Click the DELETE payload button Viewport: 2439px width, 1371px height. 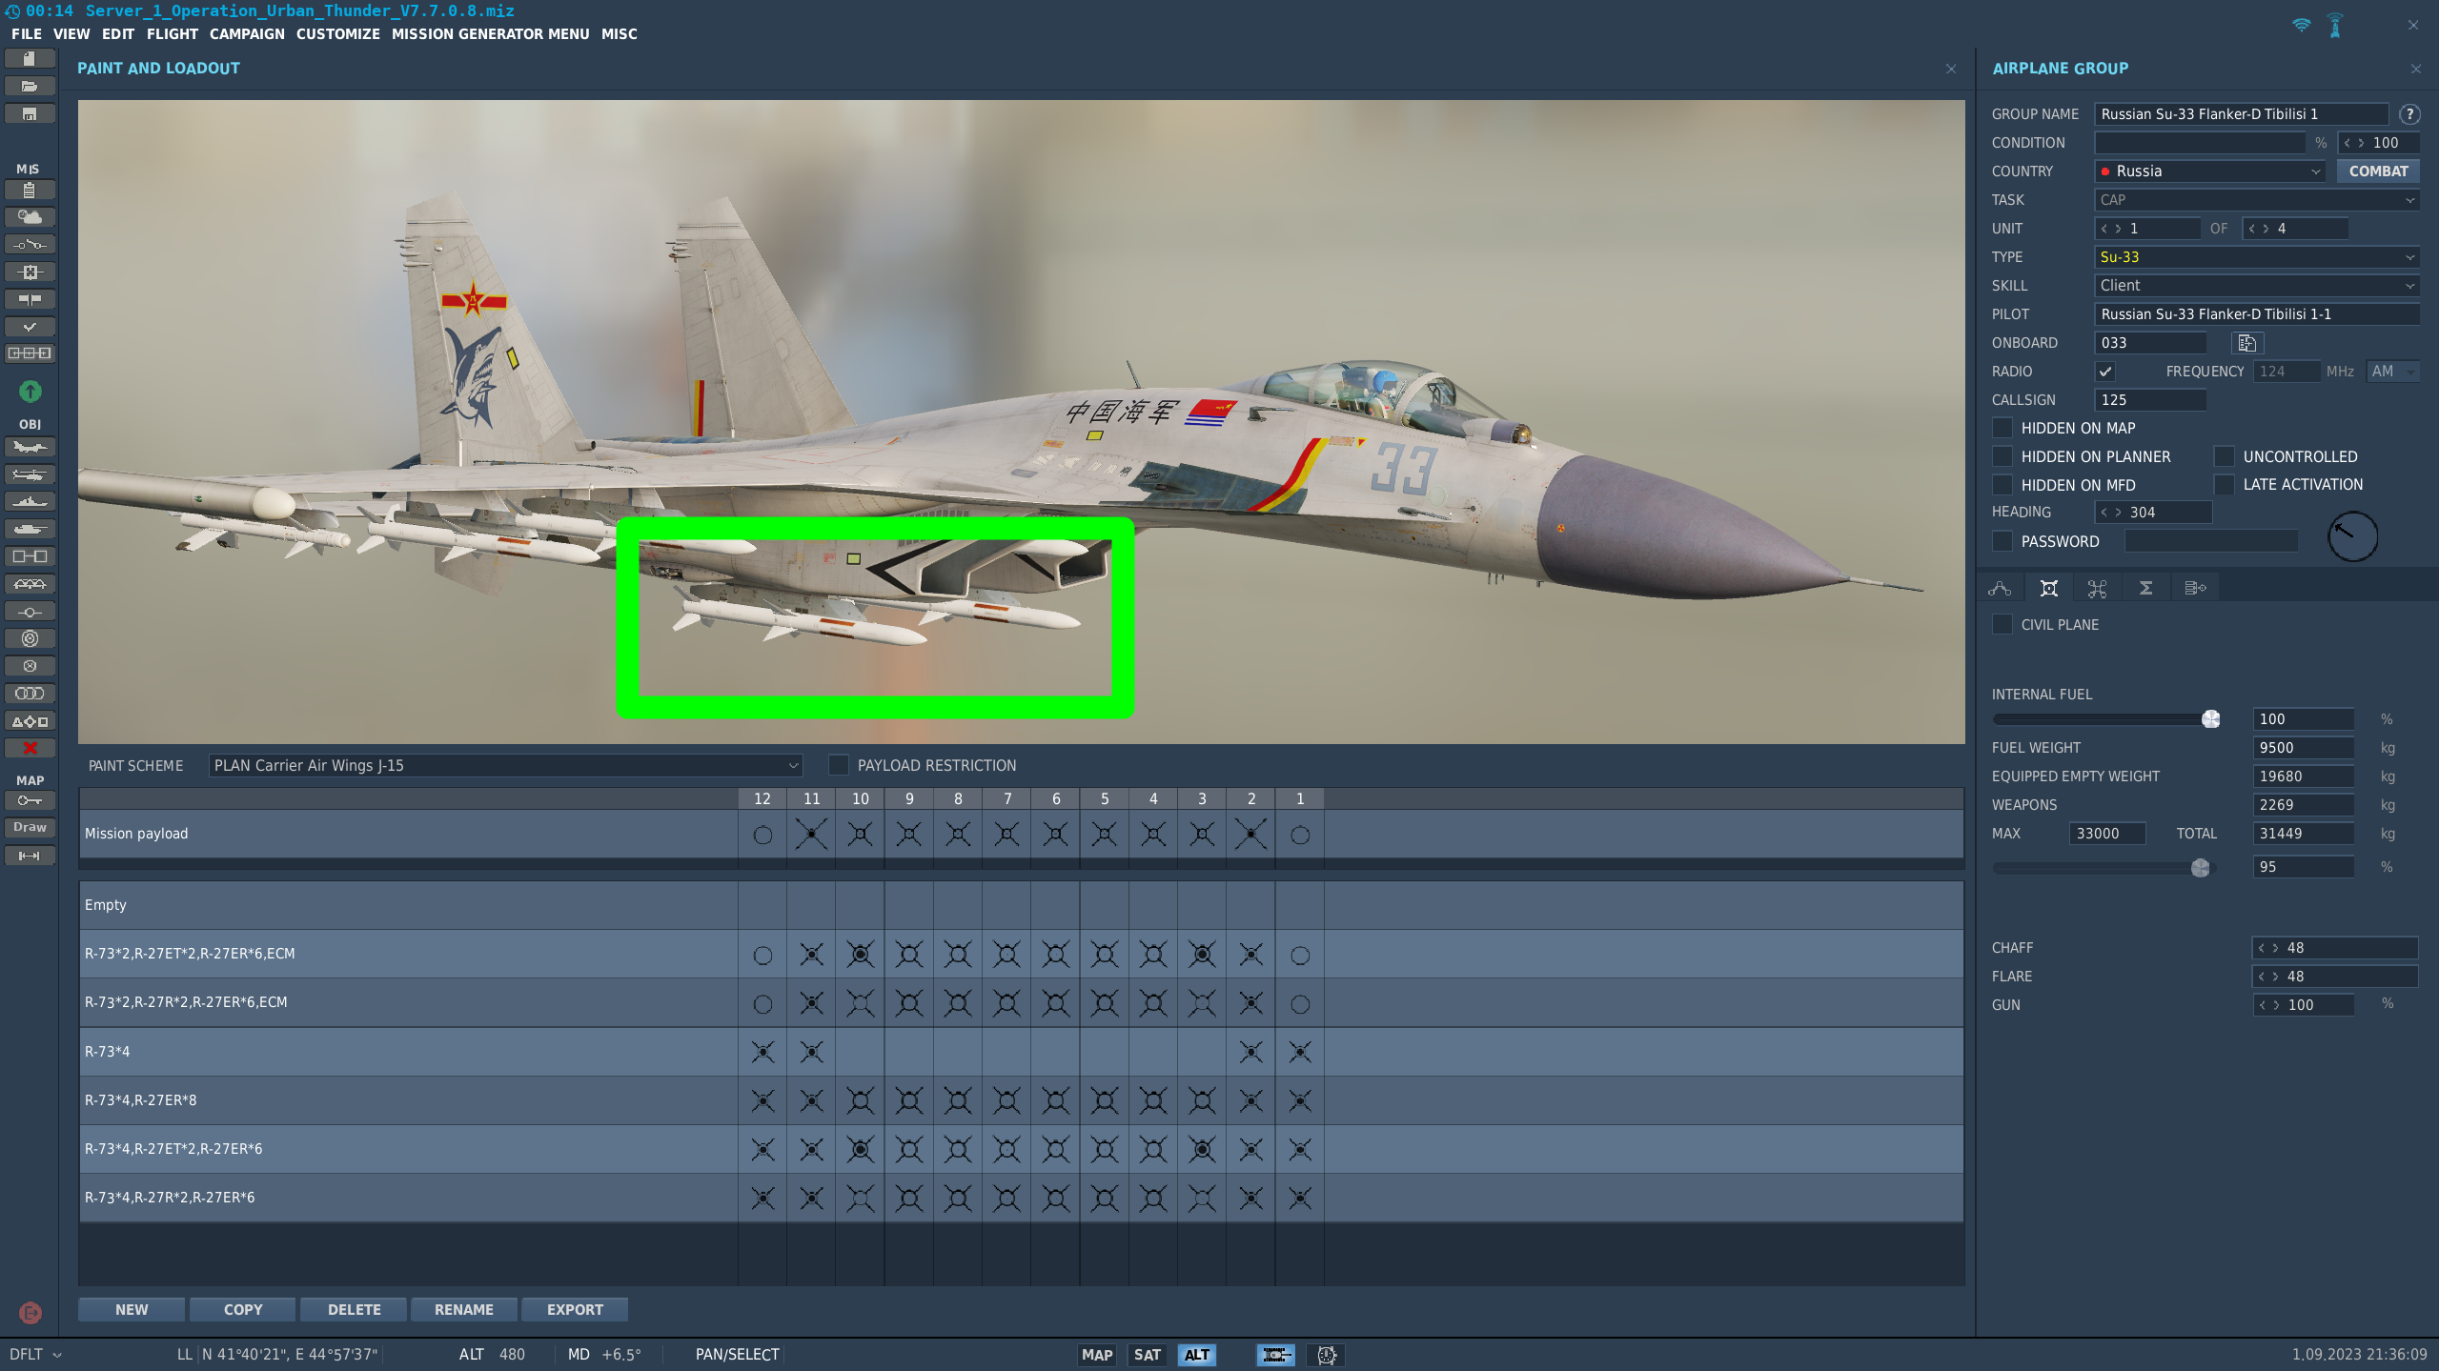354,1309
